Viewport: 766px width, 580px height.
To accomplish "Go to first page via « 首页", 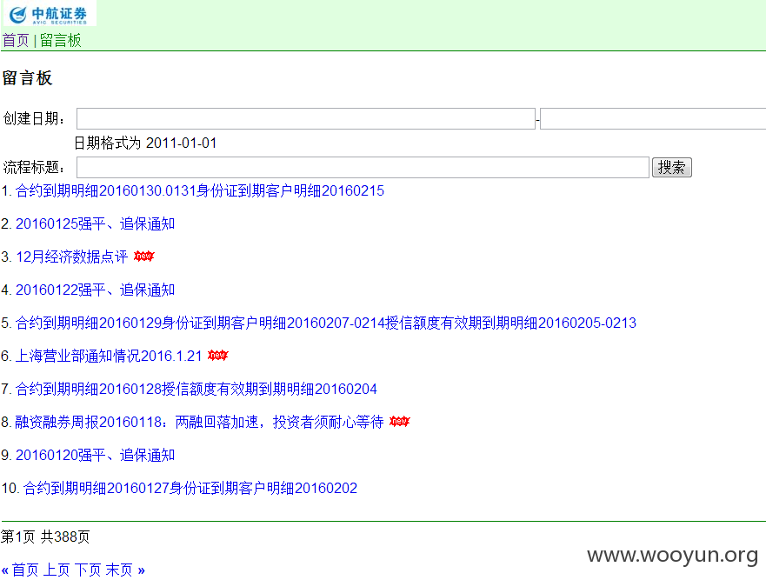I will coord(20,570).
